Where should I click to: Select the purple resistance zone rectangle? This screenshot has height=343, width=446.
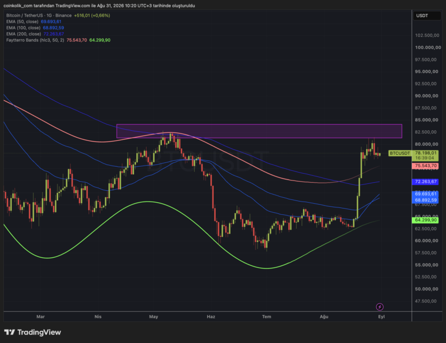pos(259,131)
